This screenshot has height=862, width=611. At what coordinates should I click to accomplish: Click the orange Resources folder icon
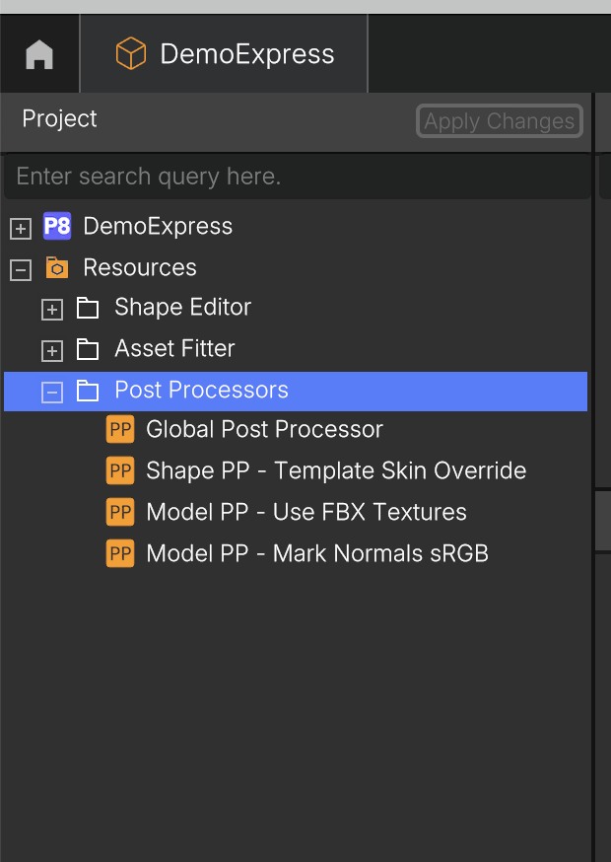pos(57,267)
